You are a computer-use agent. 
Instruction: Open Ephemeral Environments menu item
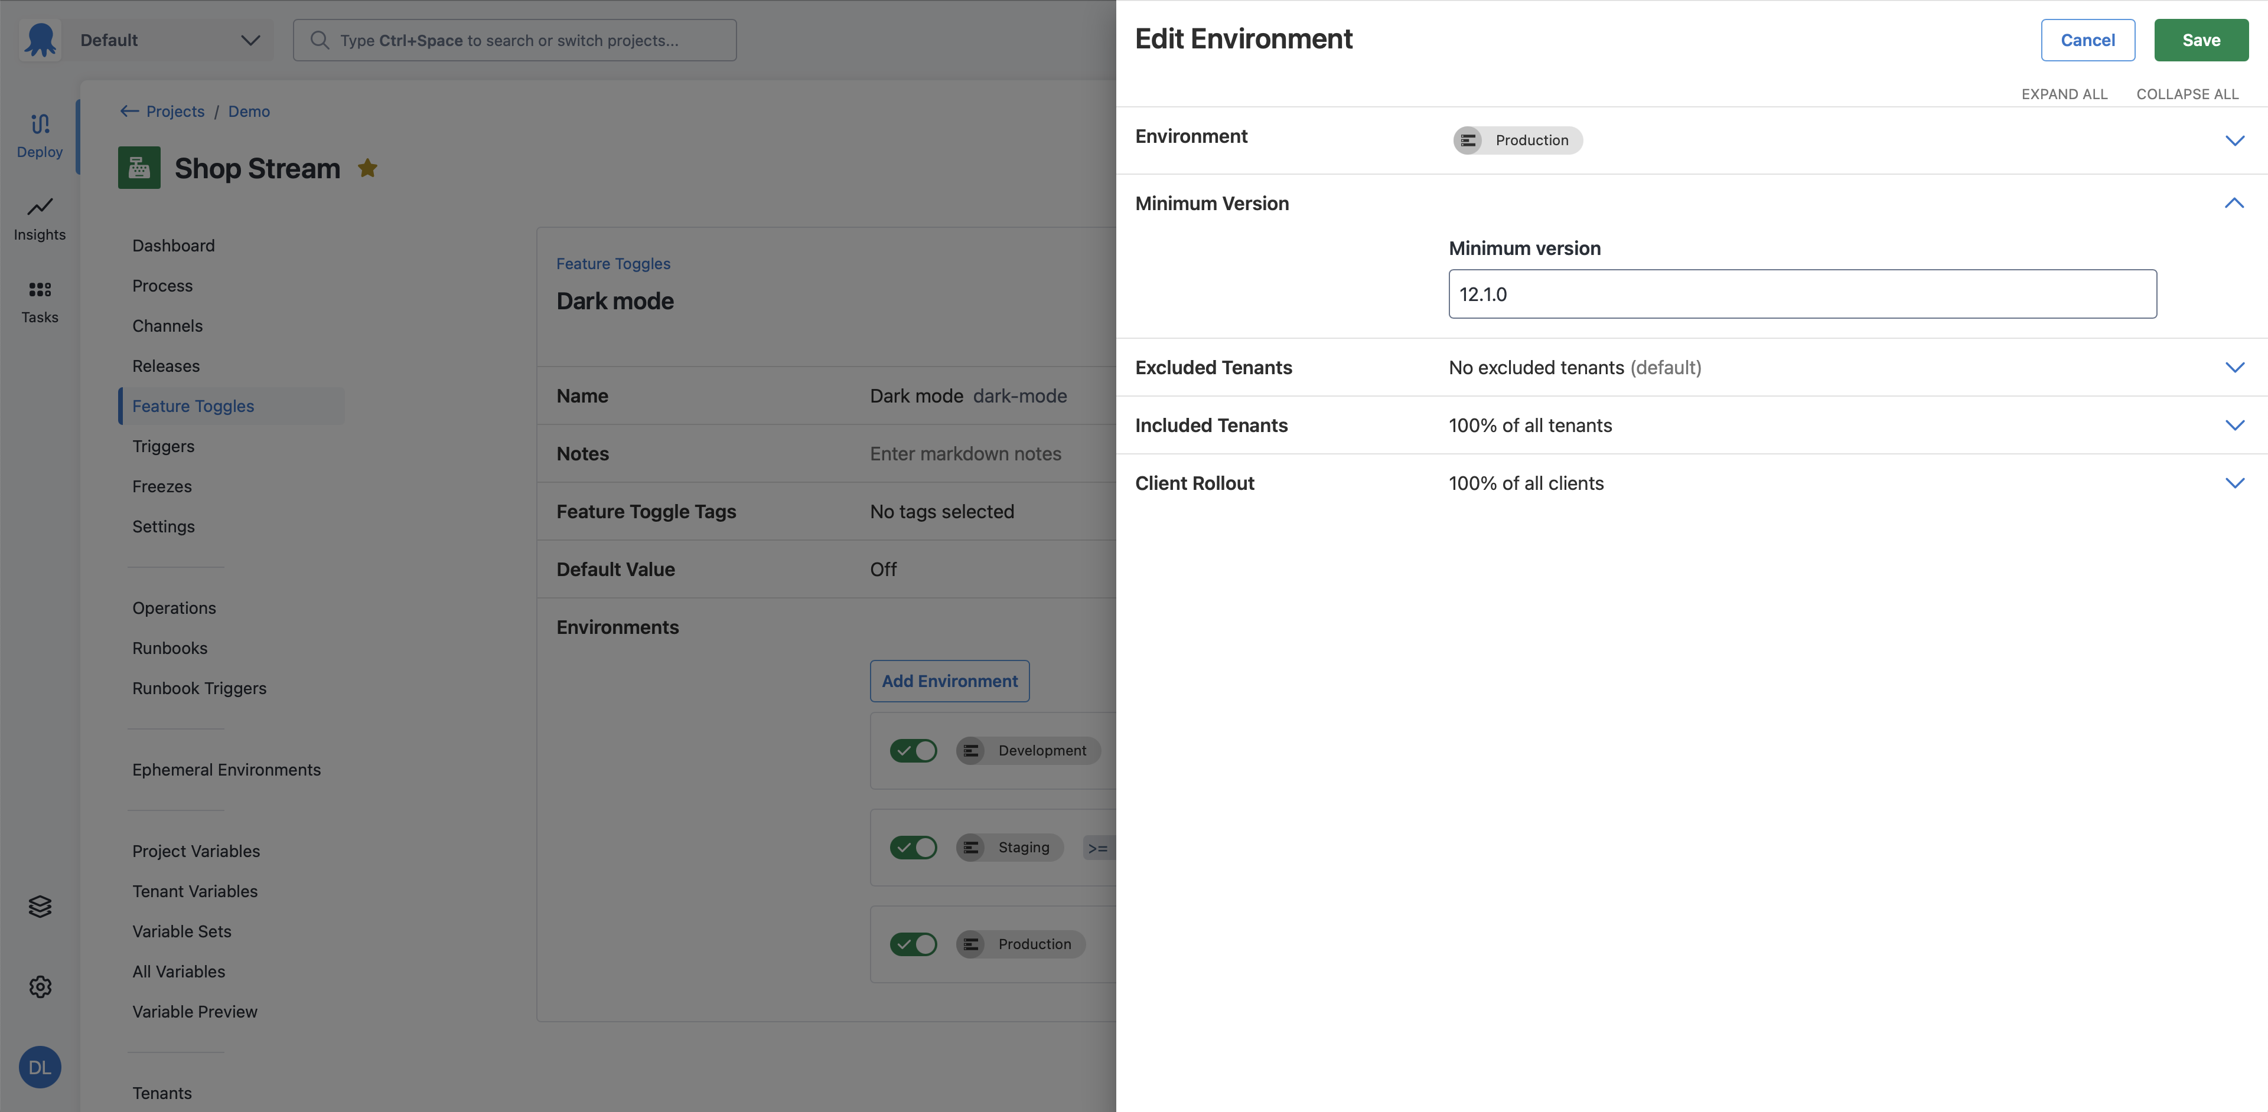tap(226, 770)
